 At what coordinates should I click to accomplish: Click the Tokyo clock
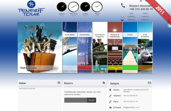pos(97,7)
